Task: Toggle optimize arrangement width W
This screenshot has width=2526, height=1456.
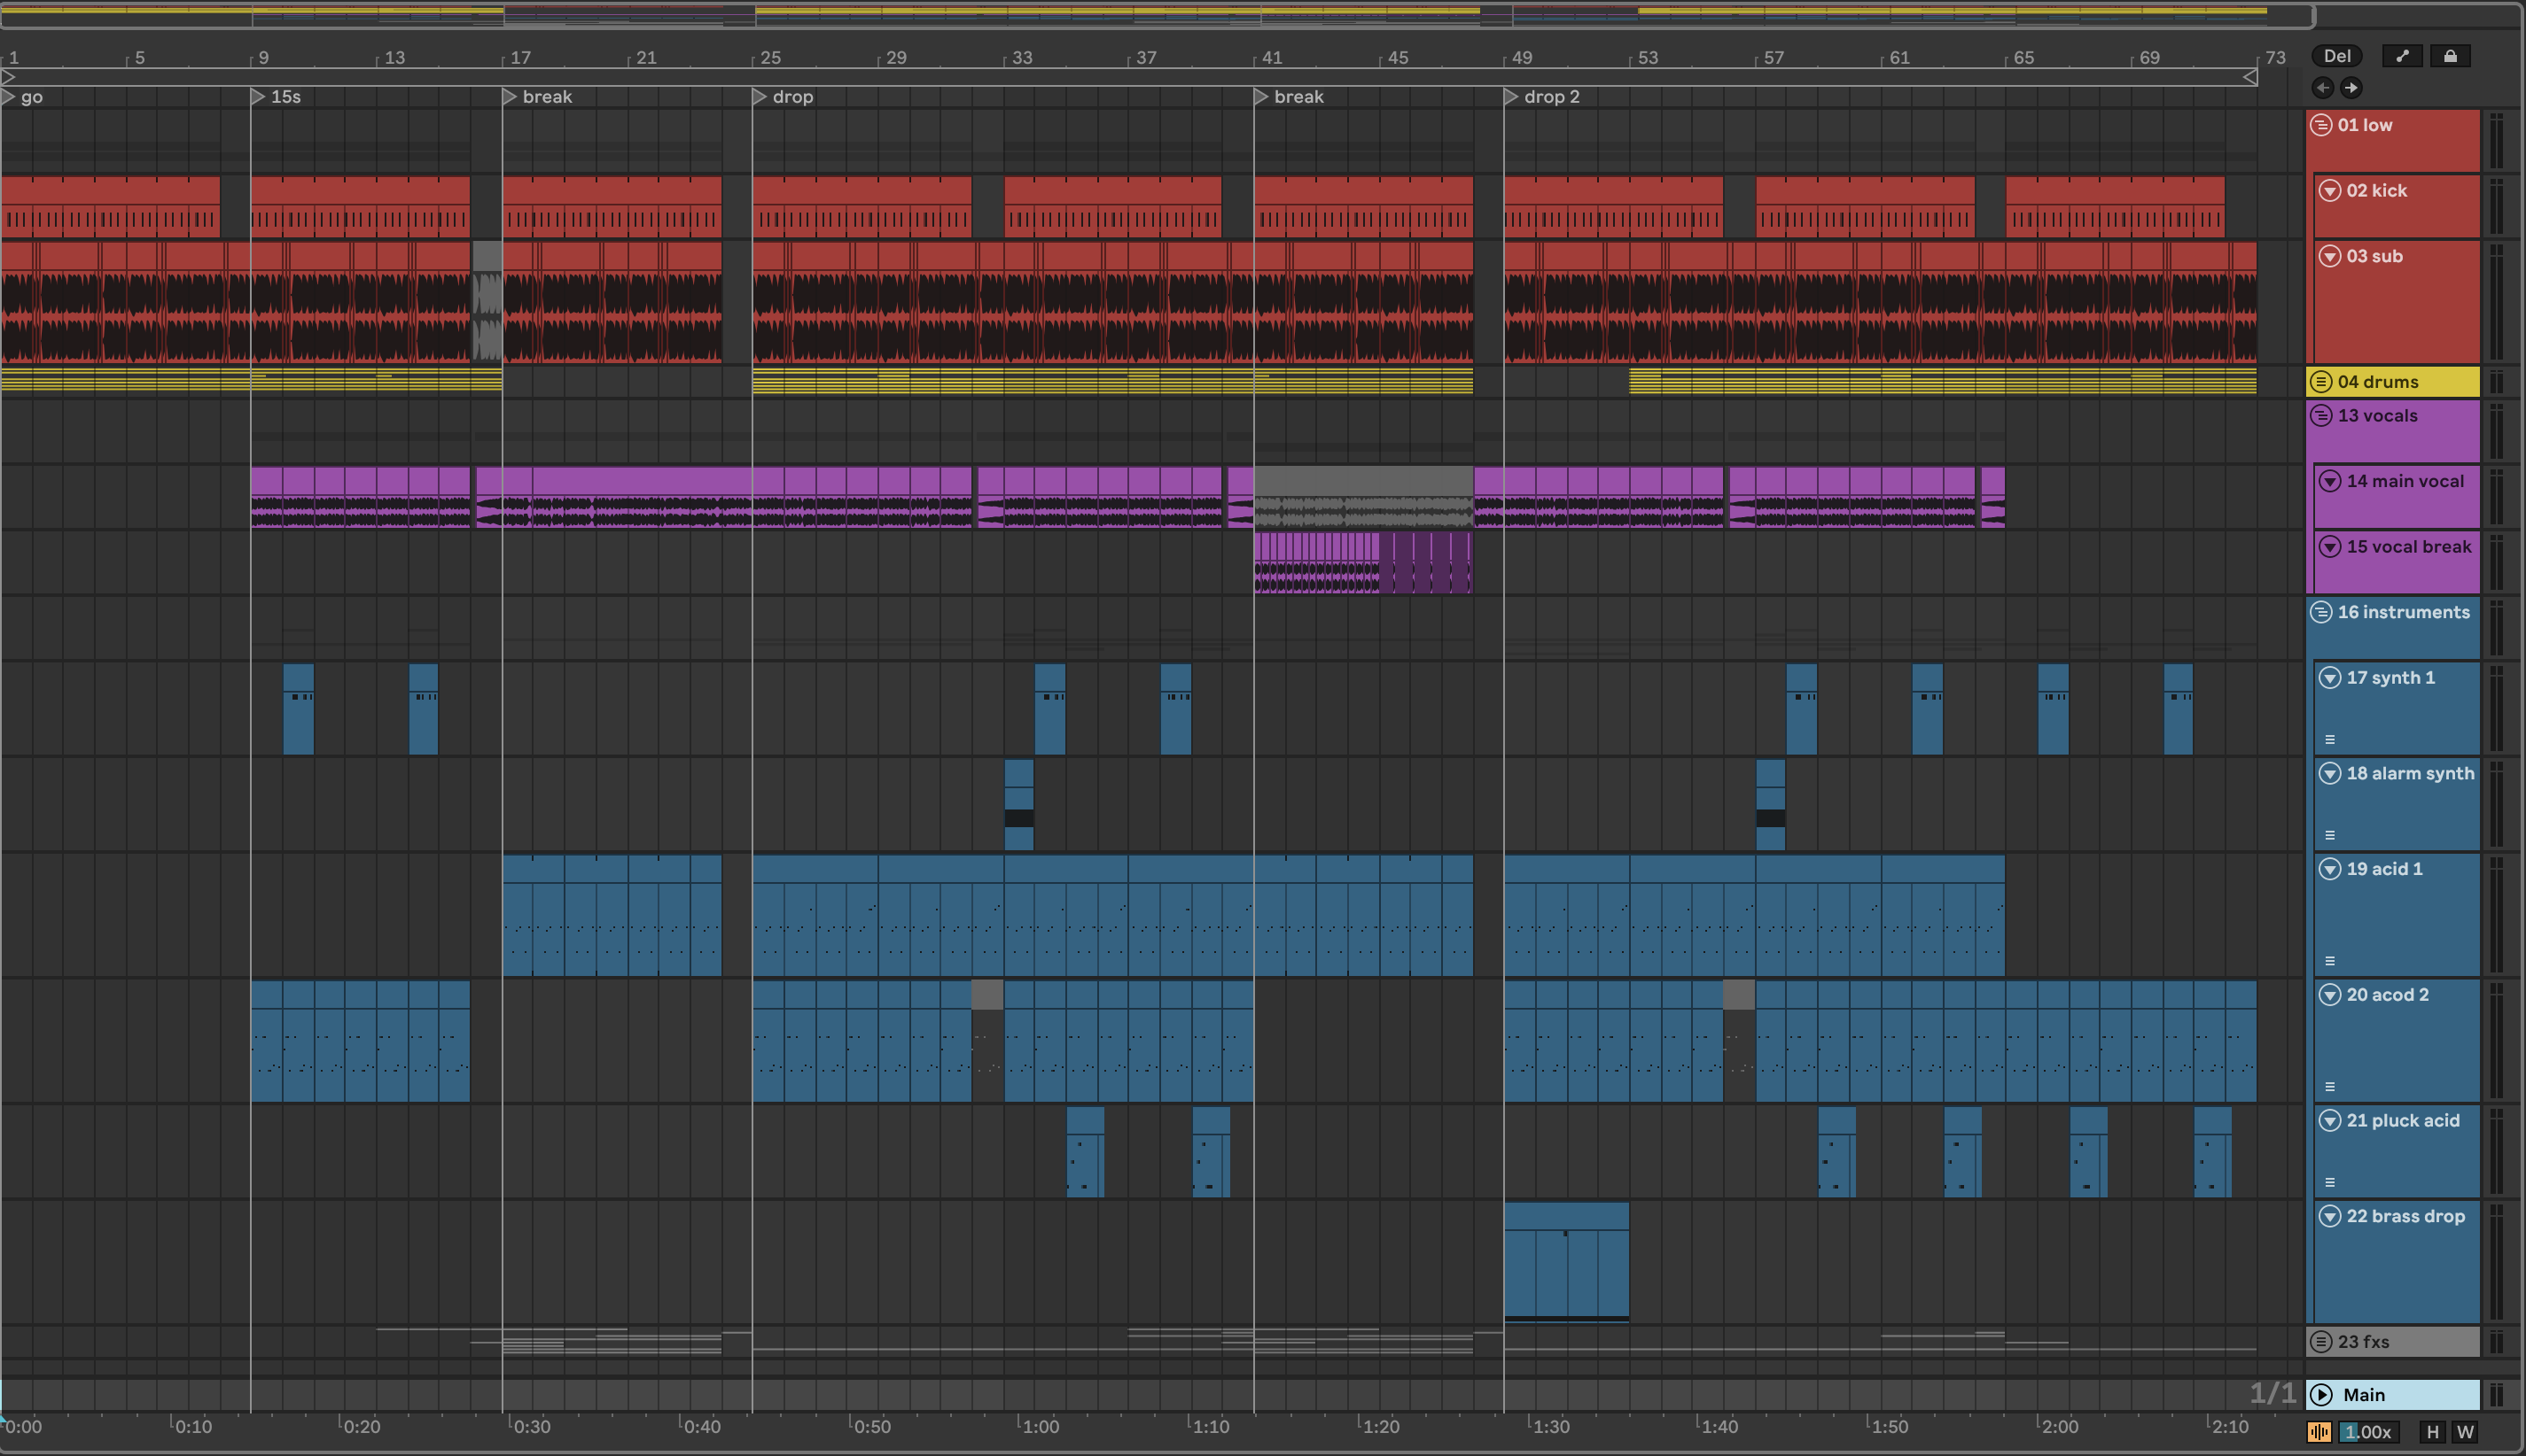Action: [x=2465, y=1432]
